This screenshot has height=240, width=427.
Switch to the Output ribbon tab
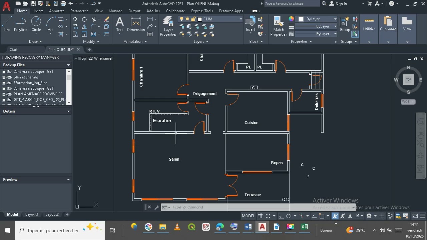coord(134,11)
